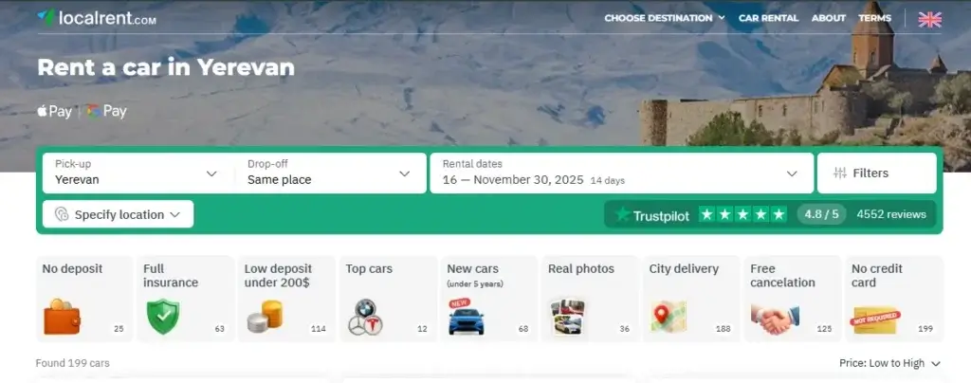Click the car brand logos Top cars icon

point(365,318)
